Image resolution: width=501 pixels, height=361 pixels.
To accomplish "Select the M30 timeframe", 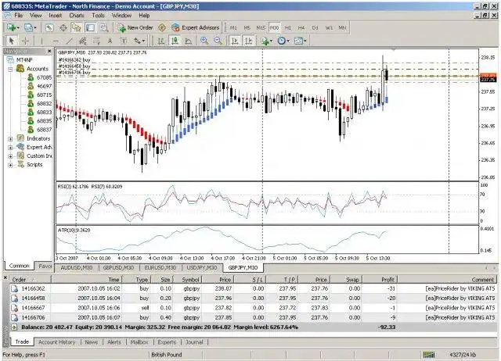I will pyautogui.click(x=274, y=28).
